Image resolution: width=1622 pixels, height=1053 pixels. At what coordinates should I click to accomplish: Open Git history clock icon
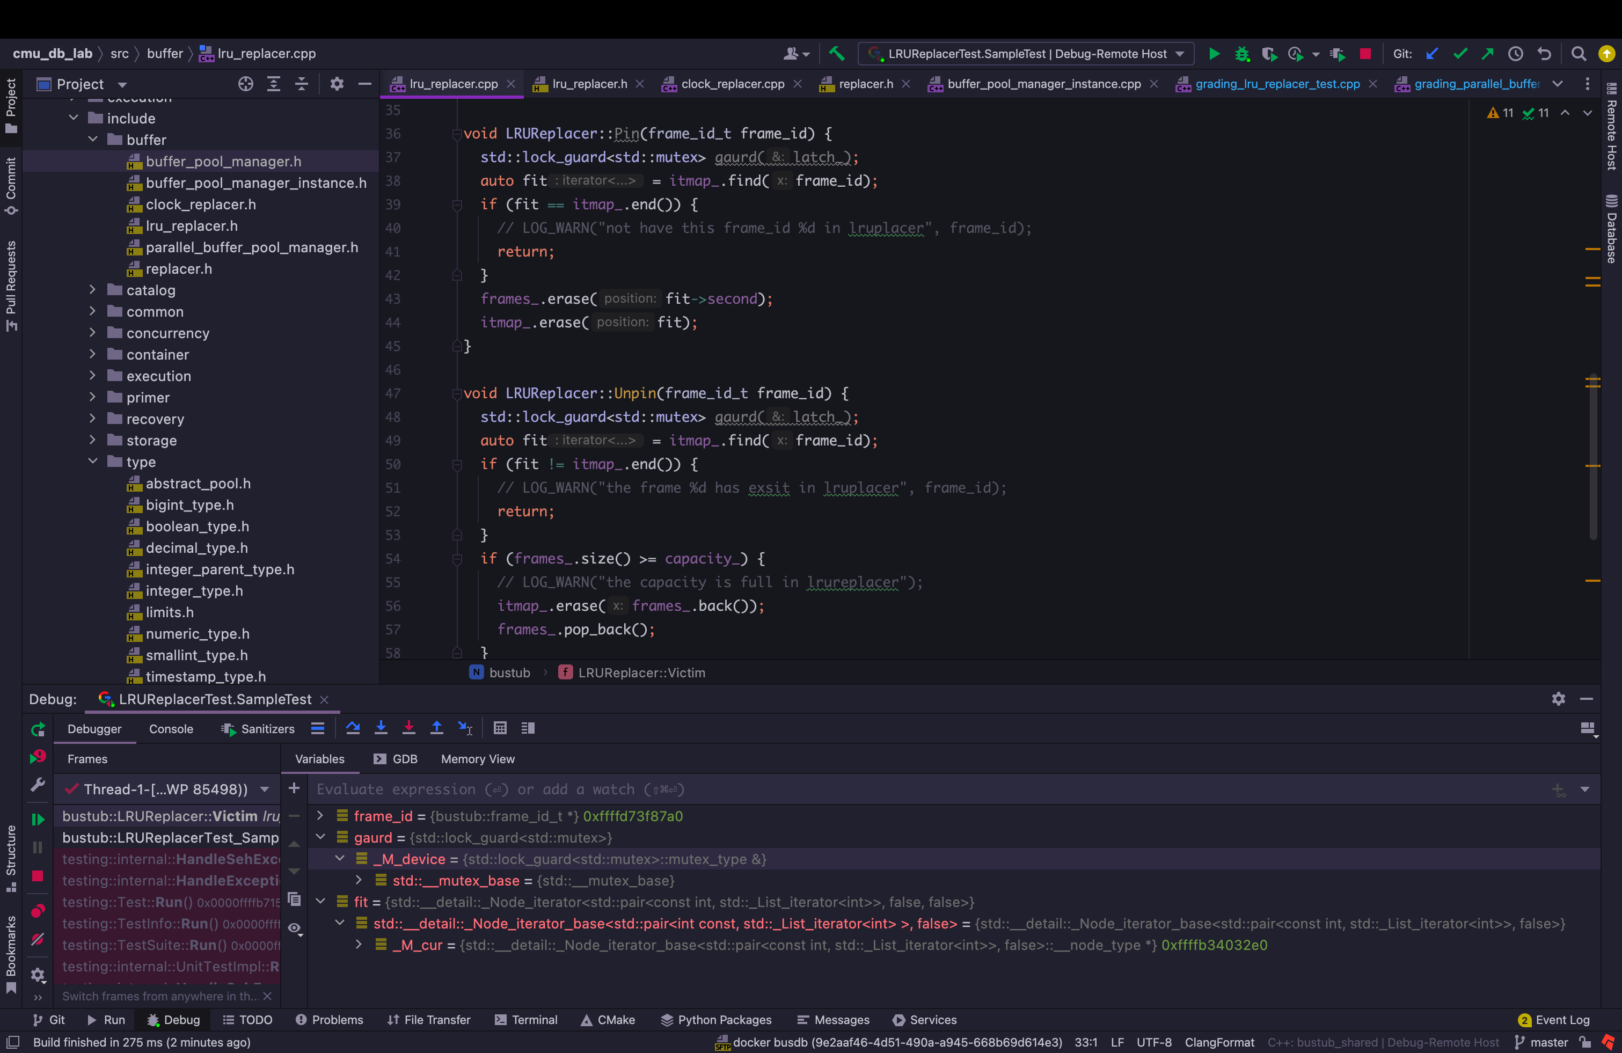[1516, 54]
